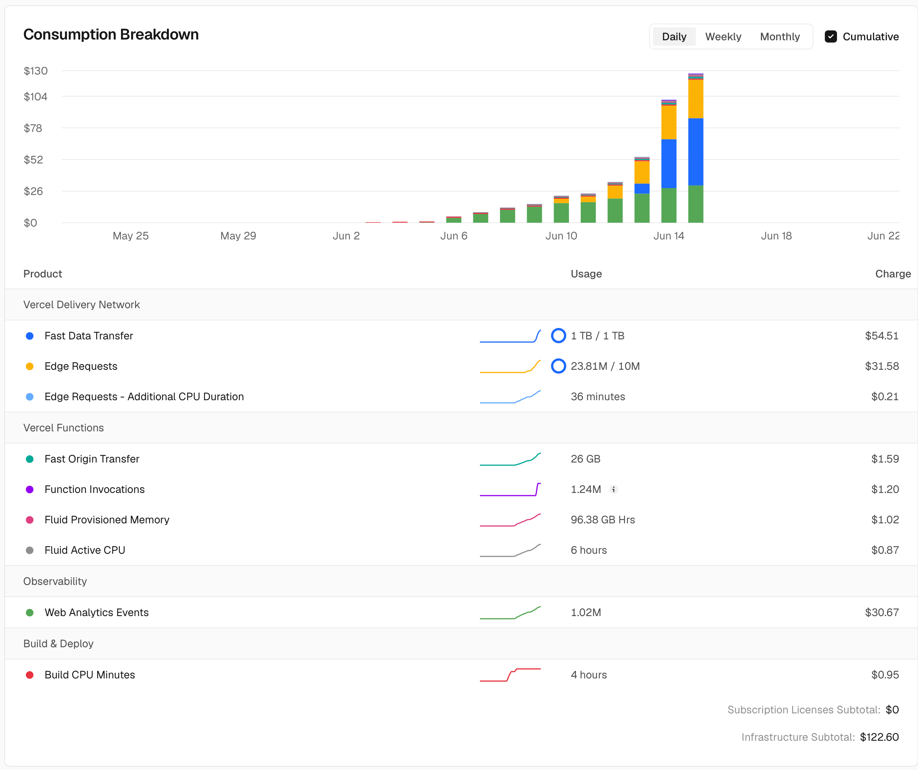Click the usage ring for Edge Requests
The width and height of the screenshot is (918, 770).
coord(558,366)
